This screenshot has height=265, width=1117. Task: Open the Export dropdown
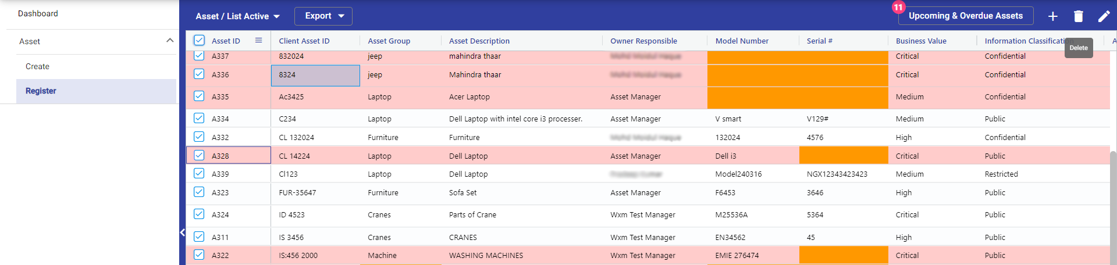(323, 16)
